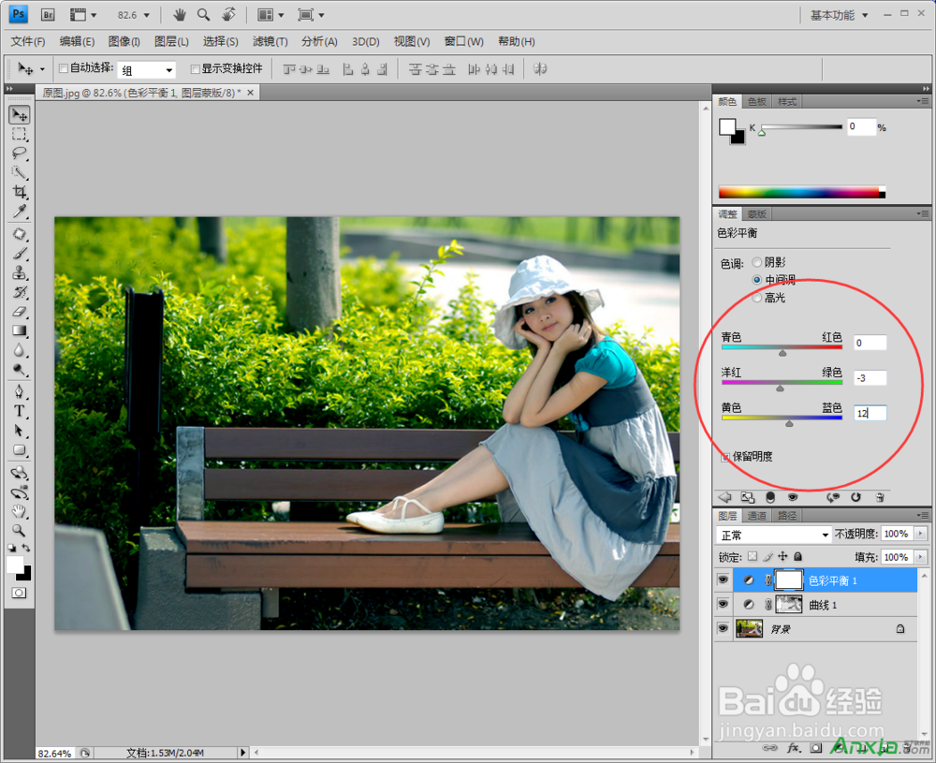Select the Dodge tool
The image size is (936, 763).
point(19,370)
